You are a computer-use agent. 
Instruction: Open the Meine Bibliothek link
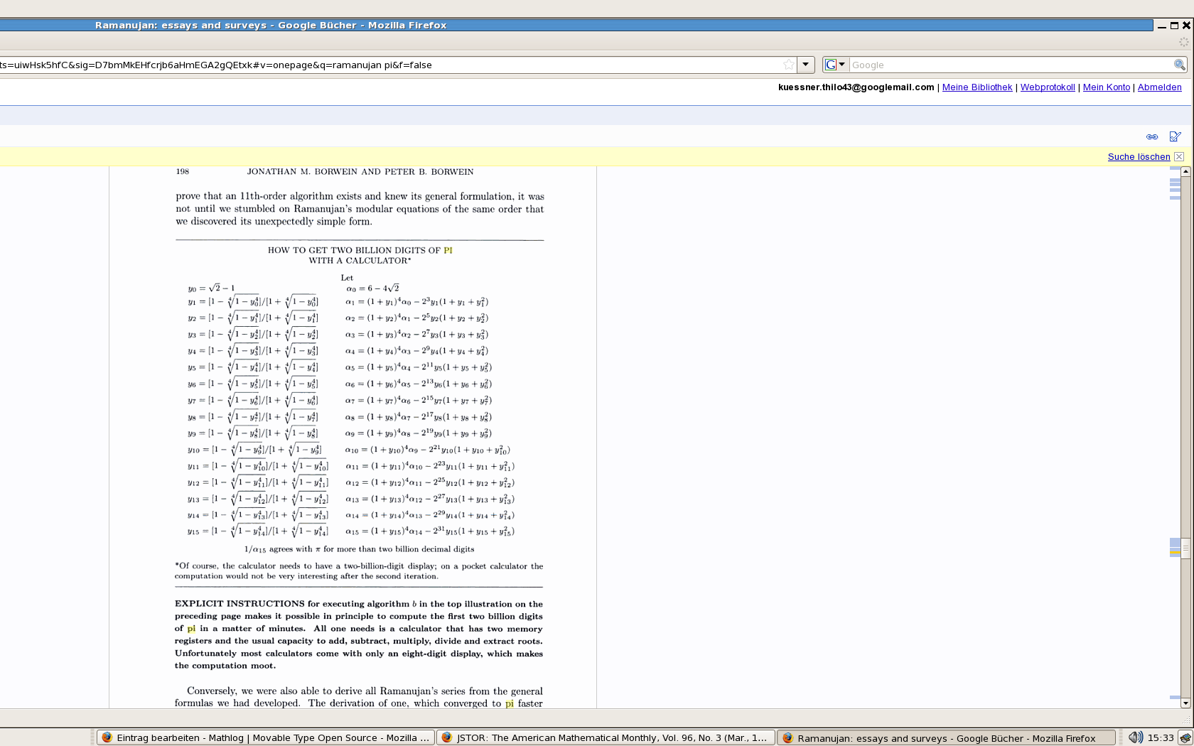point(977,87)
